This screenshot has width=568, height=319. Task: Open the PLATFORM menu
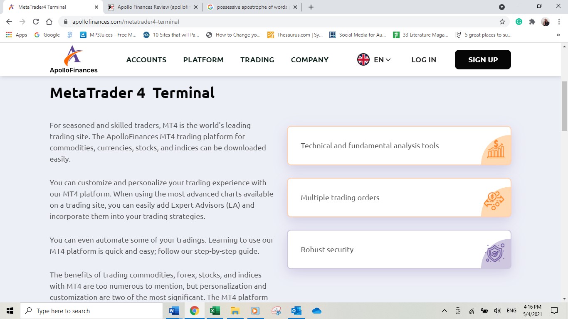tap(203, 60)
